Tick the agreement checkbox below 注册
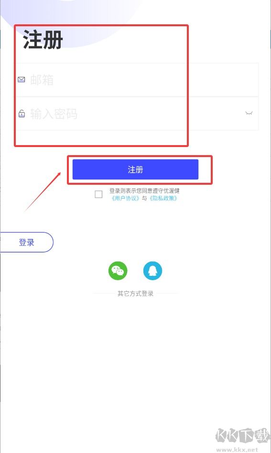The height and width of the screenshot is (453, 271). (98, 194)
